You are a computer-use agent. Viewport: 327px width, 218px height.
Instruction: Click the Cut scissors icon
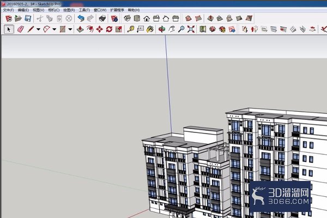[40, 19]
